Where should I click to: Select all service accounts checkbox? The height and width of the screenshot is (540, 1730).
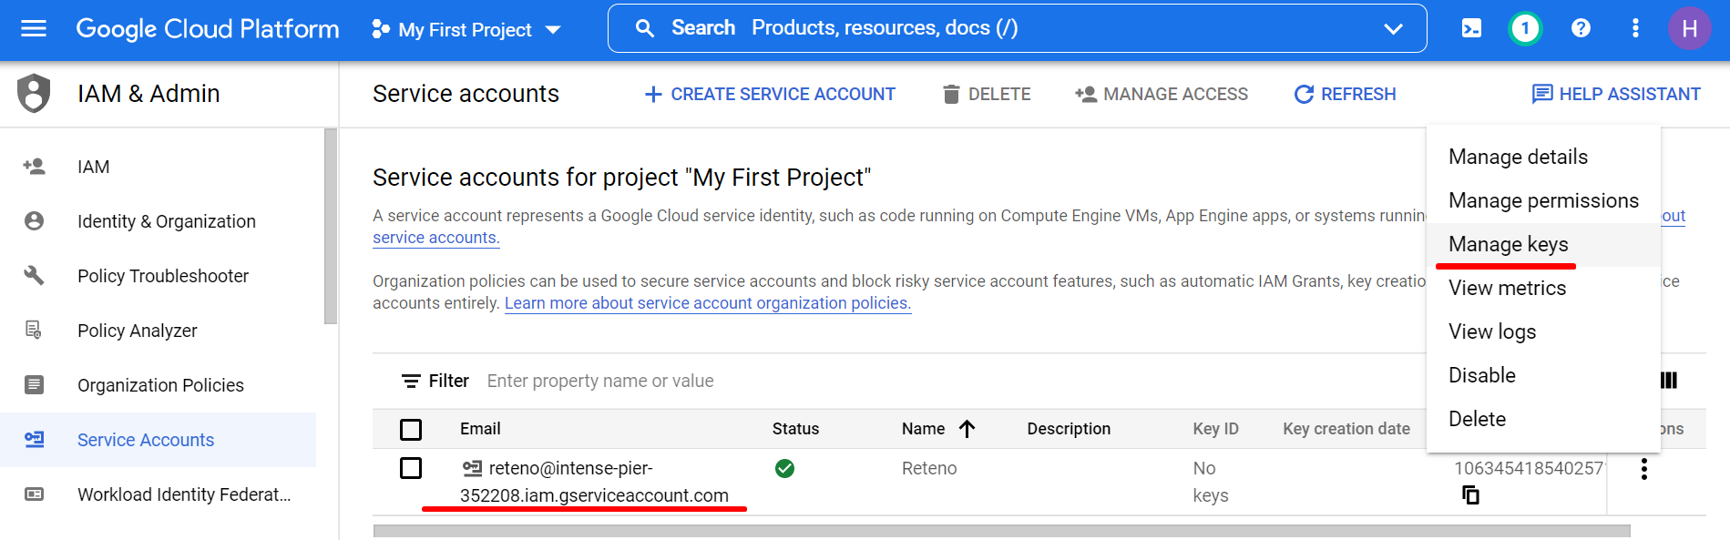(411, 429)
